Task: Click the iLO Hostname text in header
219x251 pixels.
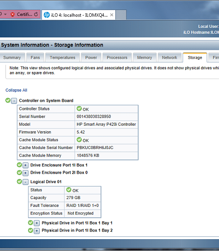Action: click(201, 32)
